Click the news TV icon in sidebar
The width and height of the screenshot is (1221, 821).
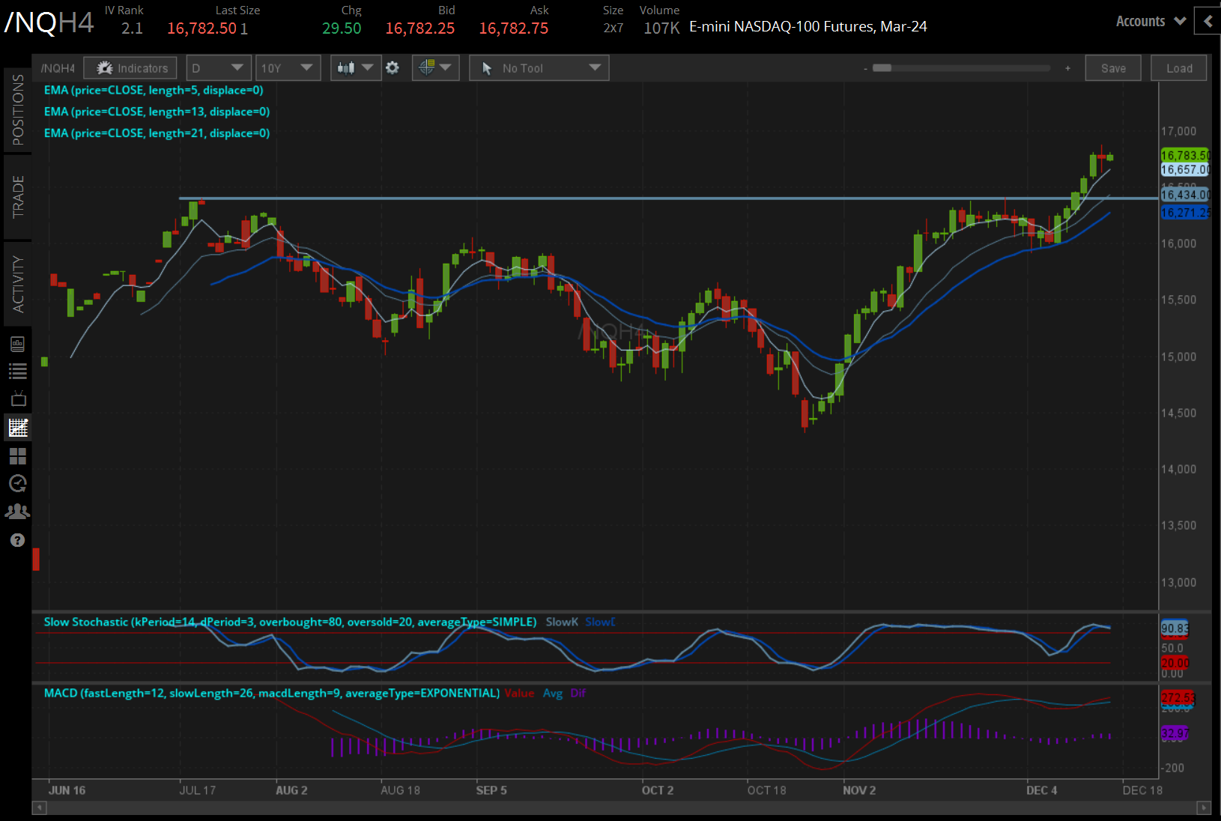(x=18, y=399)
